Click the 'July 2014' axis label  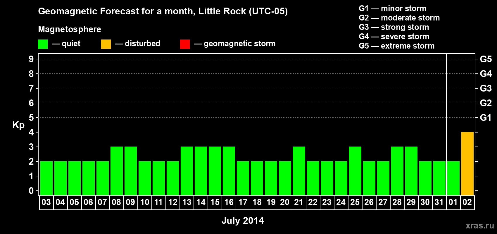(243, 220)
